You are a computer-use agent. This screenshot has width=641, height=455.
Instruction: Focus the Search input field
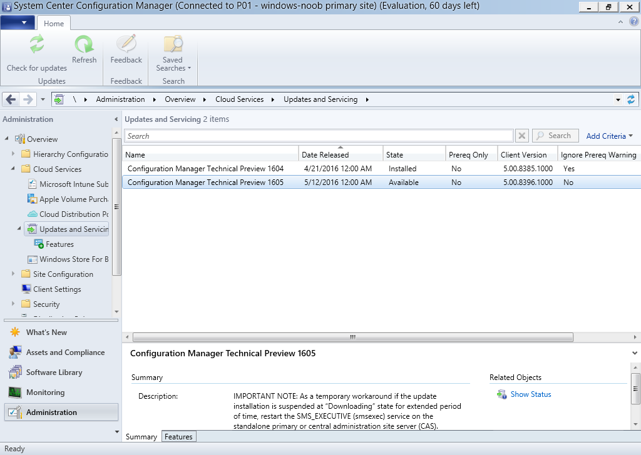(x=319, y=136)
